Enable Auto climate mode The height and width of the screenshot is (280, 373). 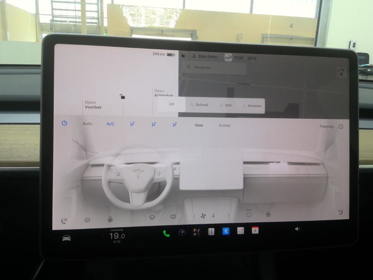coord(87,124)
